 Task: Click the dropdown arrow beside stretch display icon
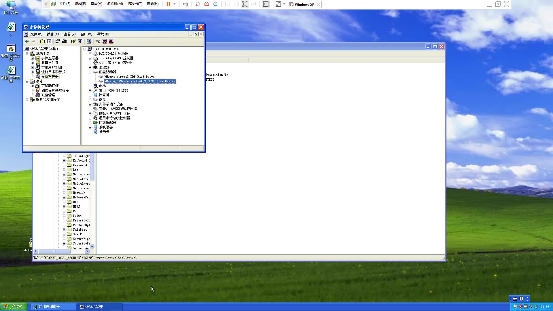(284, 4)
